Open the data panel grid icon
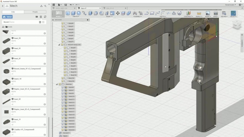 pos(54,5)
